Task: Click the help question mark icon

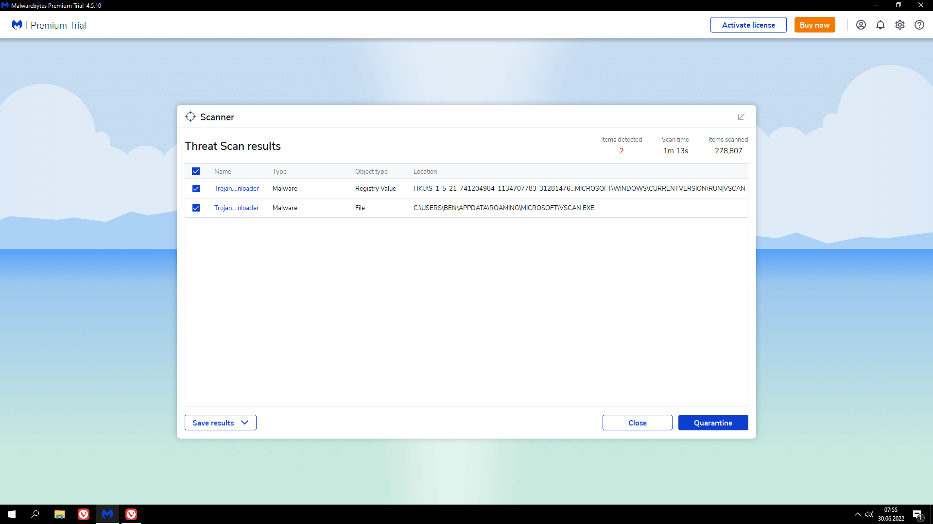Action: pyautogui.click(x=919, y=25)
